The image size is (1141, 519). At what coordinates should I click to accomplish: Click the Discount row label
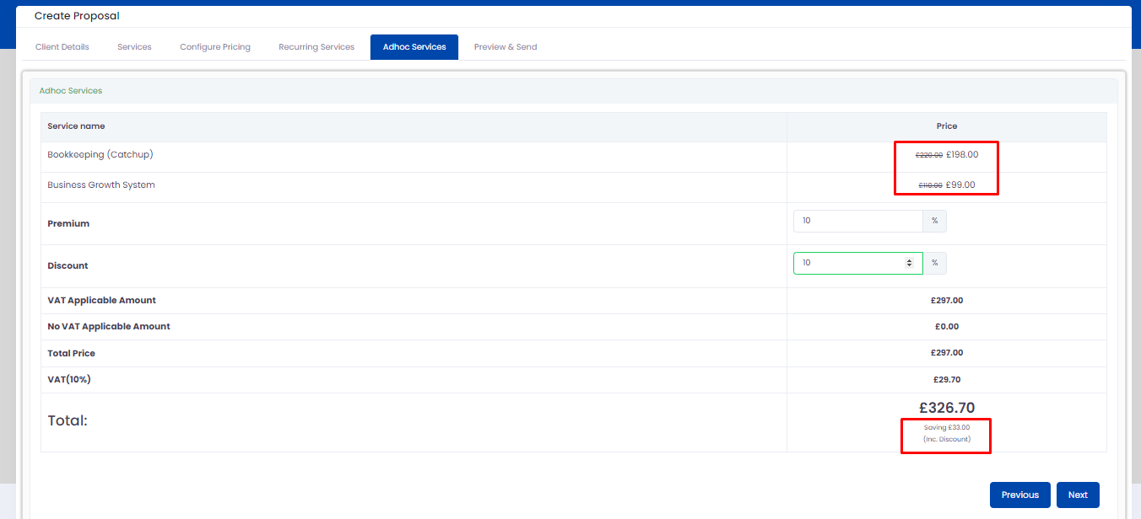pos(68,265)
